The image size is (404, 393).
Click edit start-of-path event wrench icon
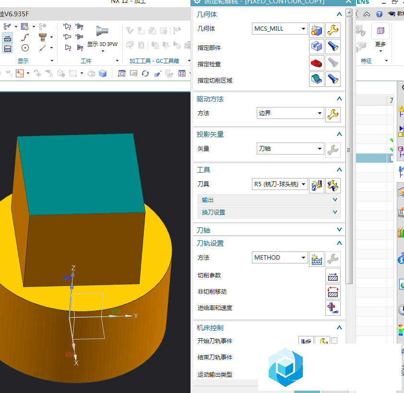[322, 340]
